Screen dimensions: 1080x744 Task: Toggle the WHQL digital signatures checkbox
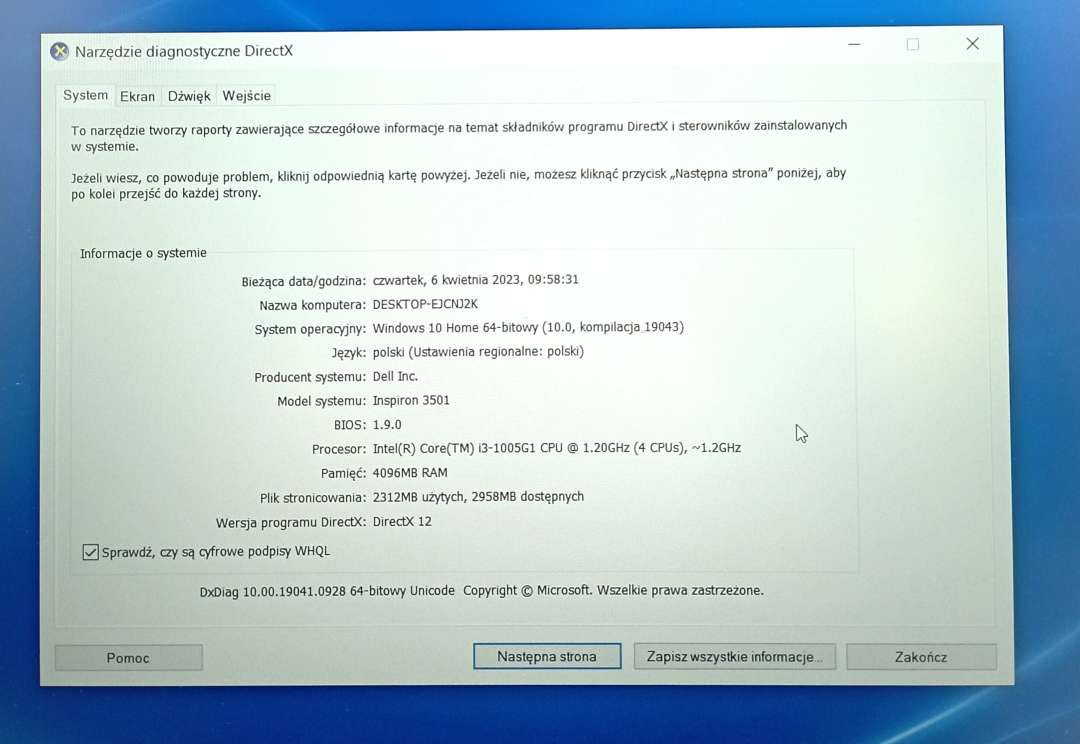pyautogui.click(x=91, y=552)
